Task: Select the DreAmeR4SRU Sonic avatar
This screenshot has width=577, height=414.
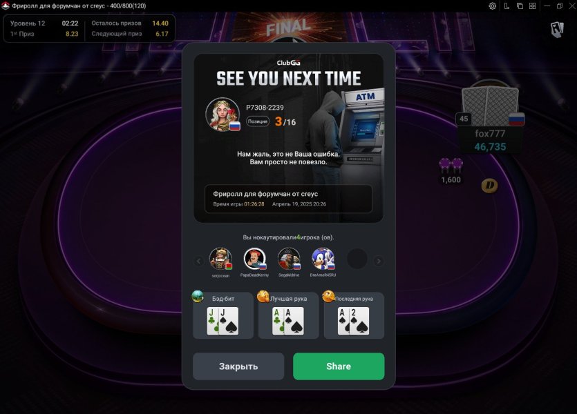Action: pos(323,259)
